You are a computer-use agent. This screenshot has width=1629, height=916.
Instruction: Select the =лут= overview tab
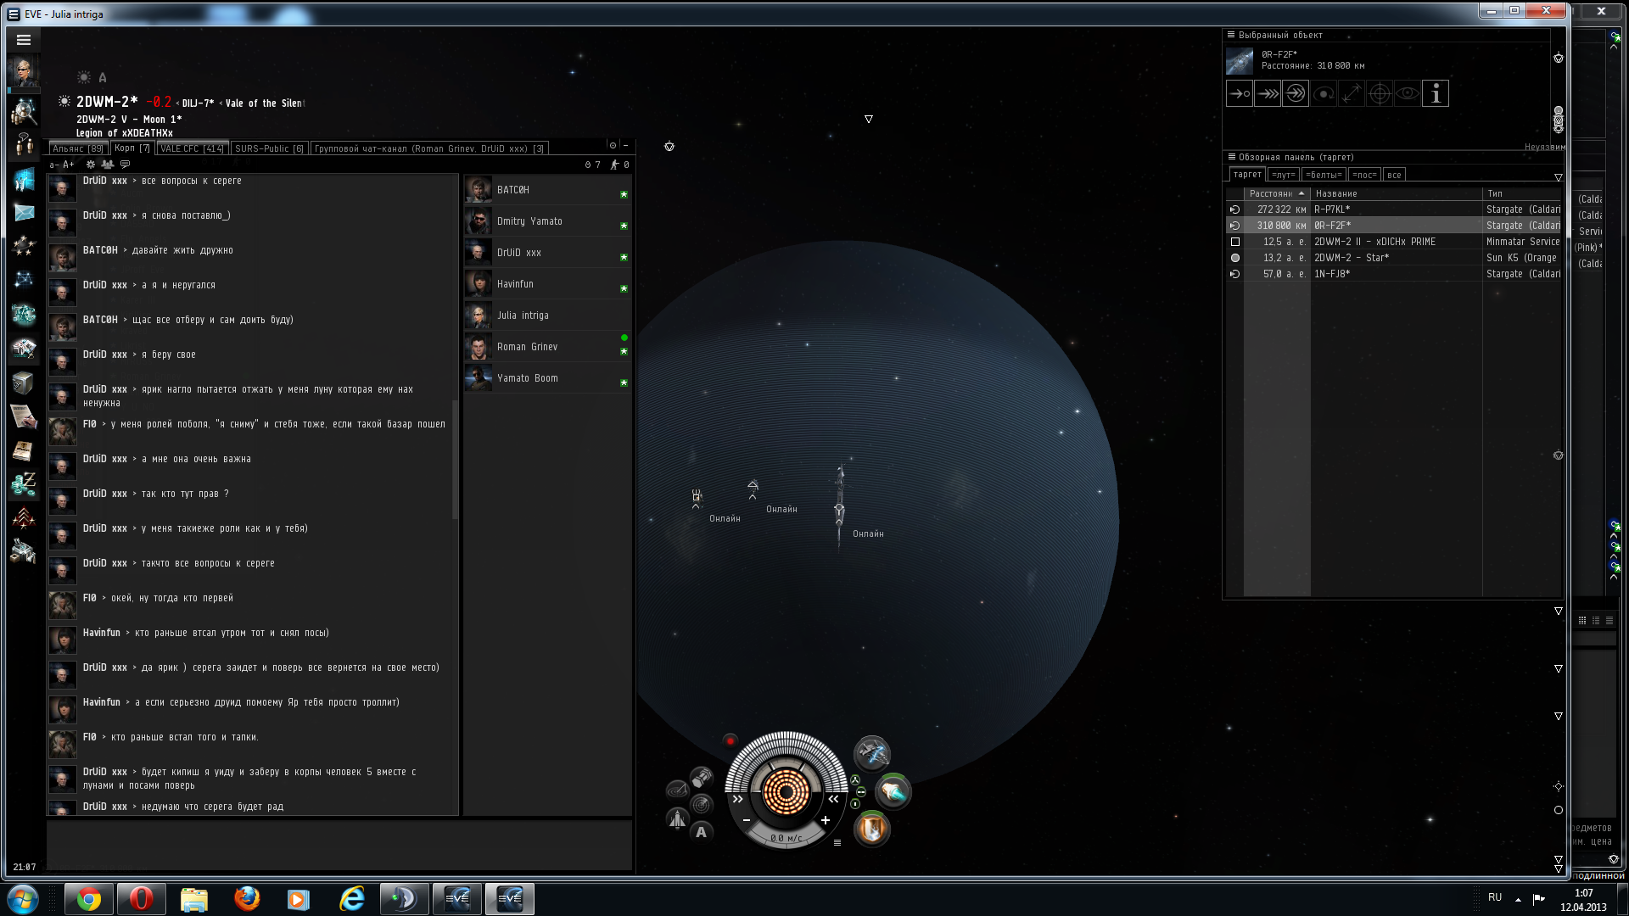click(x=1284, y=175)
